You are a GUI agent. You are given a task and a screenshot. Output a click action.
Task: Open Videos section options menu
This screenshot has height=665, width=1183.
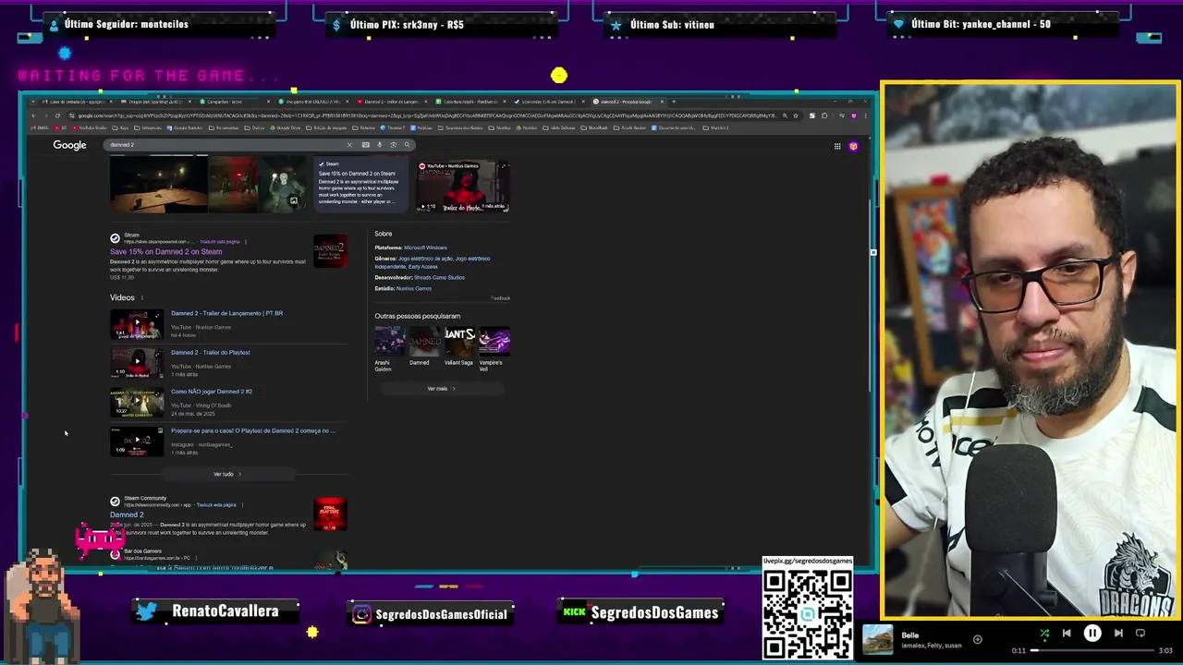click(142, 297)
